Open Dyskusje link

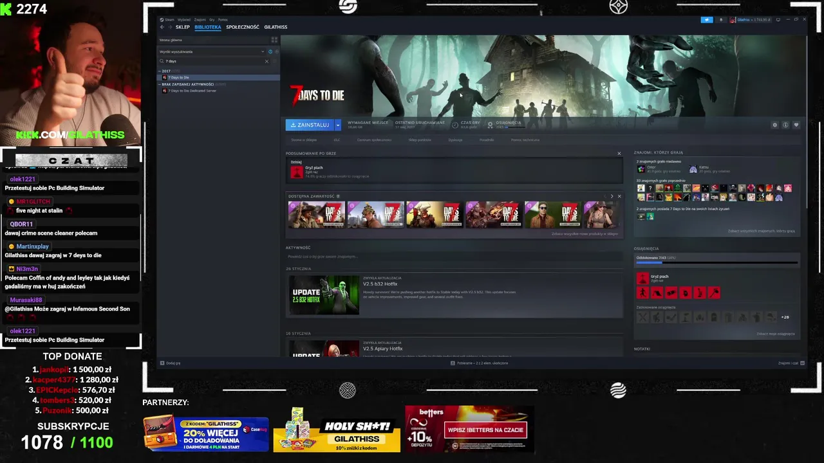click(x=455, y=140)
